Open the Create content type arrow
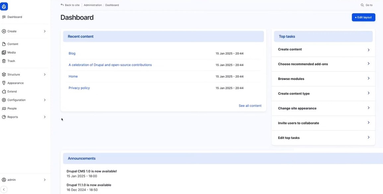Screen dimensions: 383x194 pyautogui.click(x=369, y=93)
